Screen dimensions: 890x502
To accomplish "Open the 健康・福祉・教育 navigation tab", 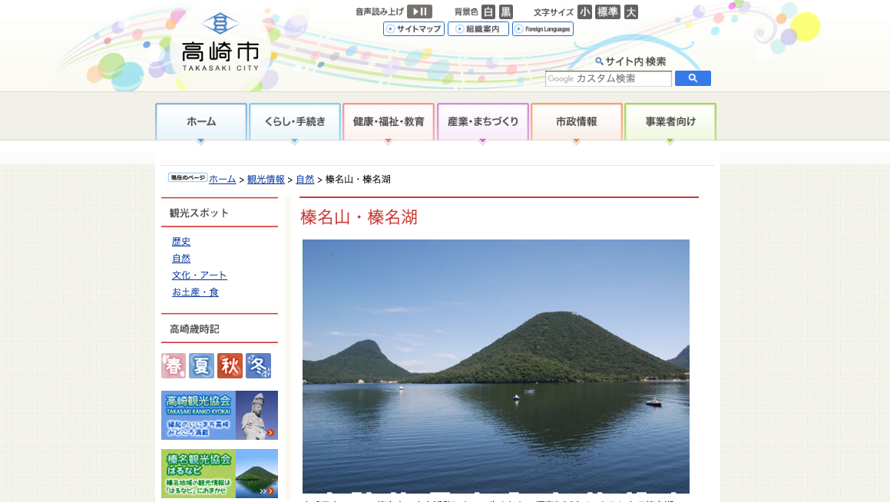I will click(389, 121).
